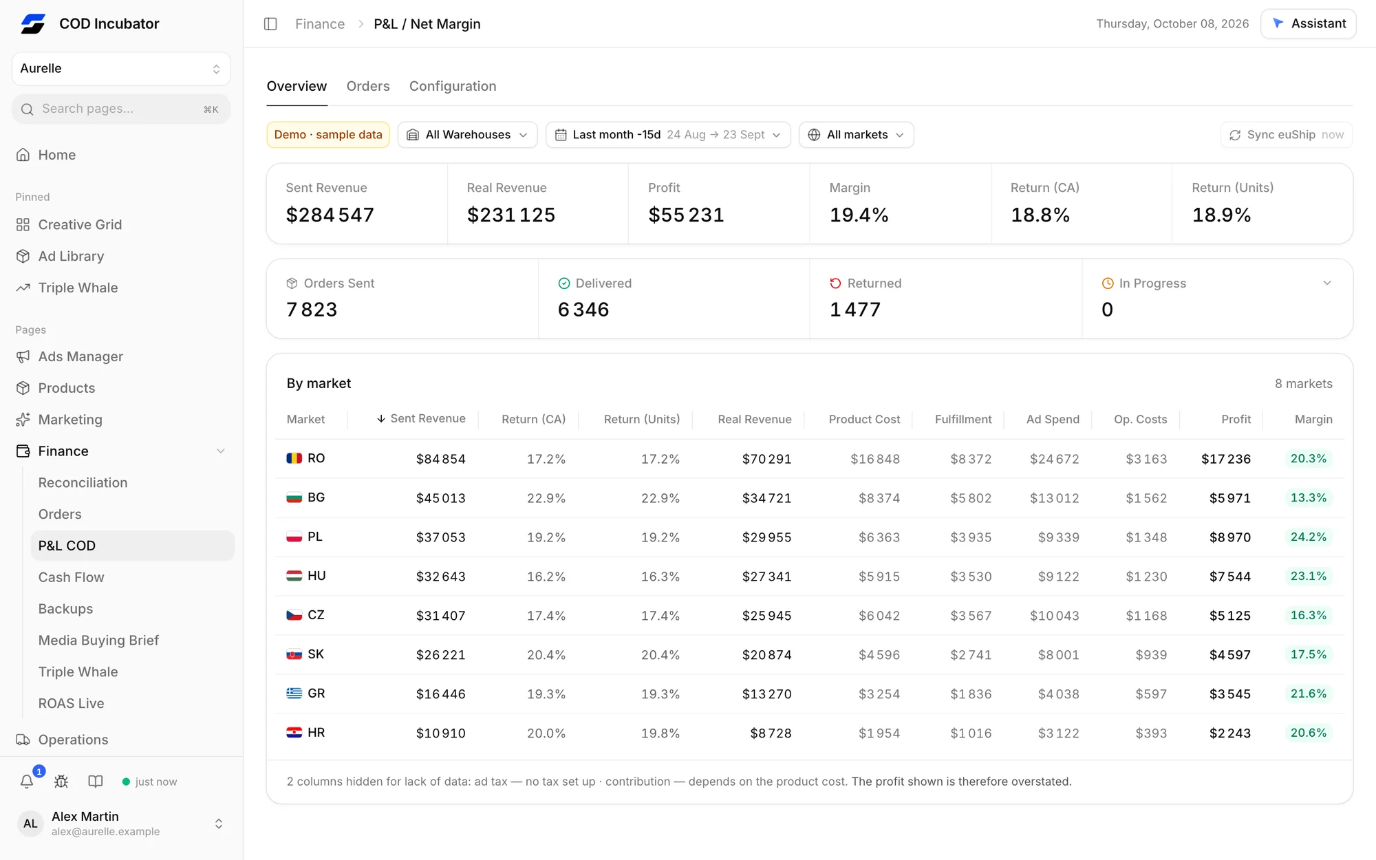Click the globe icon in markets filter
Screen dimensions: 1376x860
(x=814, y=135)
